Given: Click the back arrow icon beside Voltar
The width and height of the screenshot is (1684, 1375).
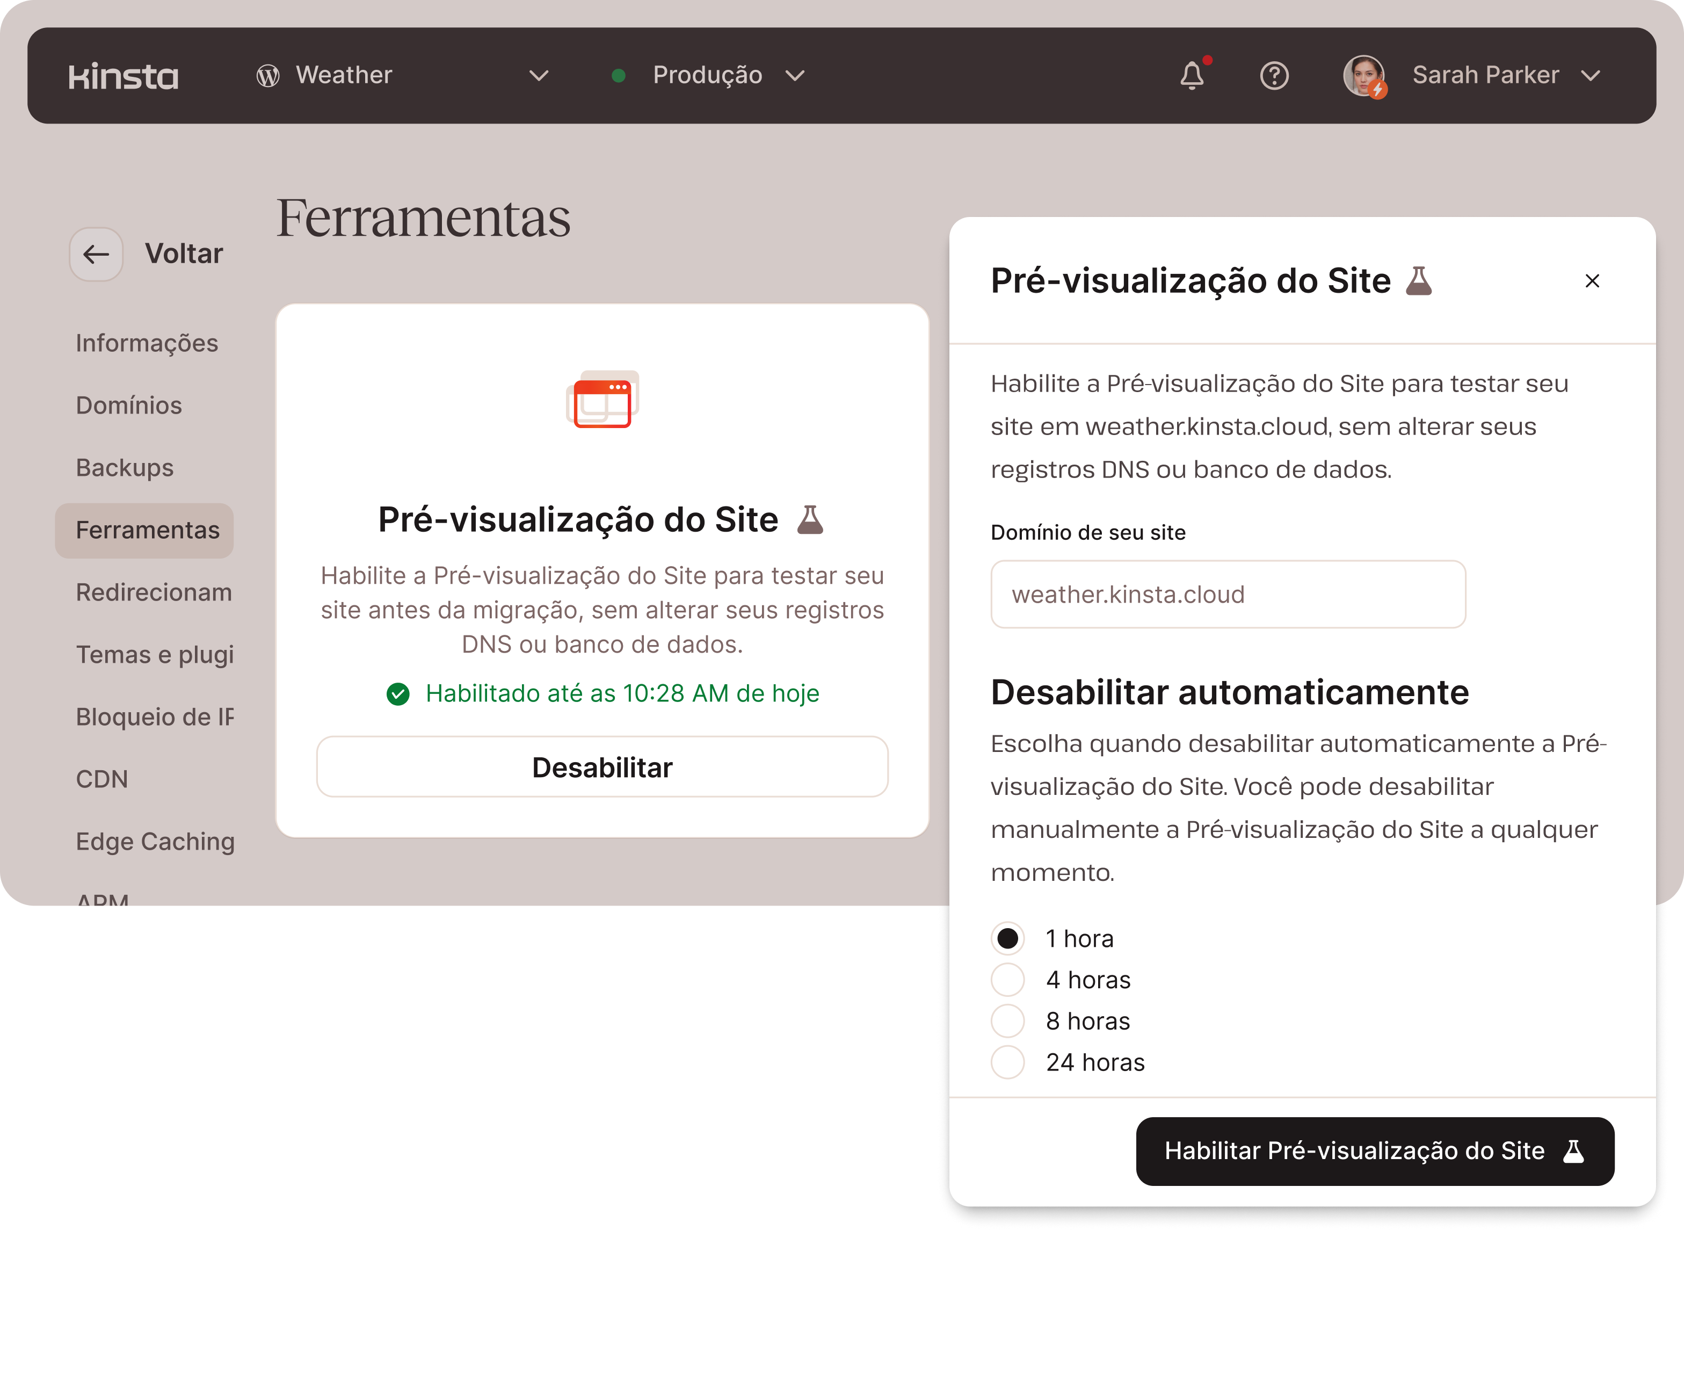Looking at the screenshot, I should (x=97, y=254).
